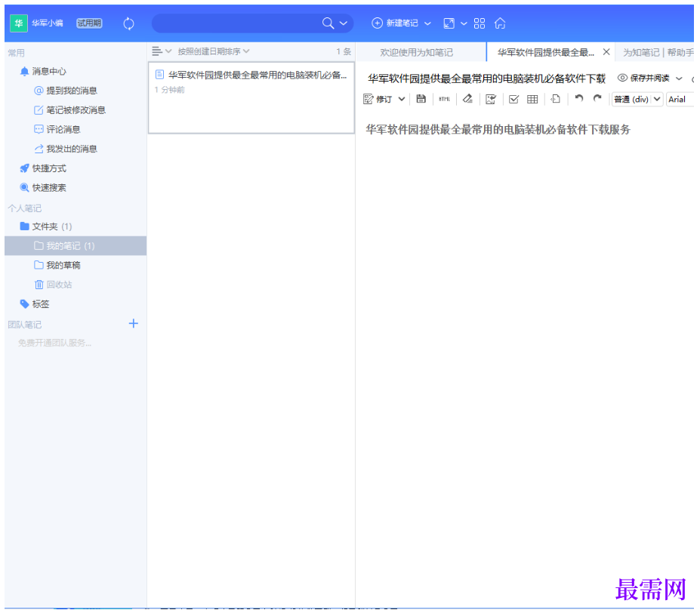Switch to 华军软件园提供最全最 tab
The width and height of the screenshot is (700, 613).
point(545,52)
